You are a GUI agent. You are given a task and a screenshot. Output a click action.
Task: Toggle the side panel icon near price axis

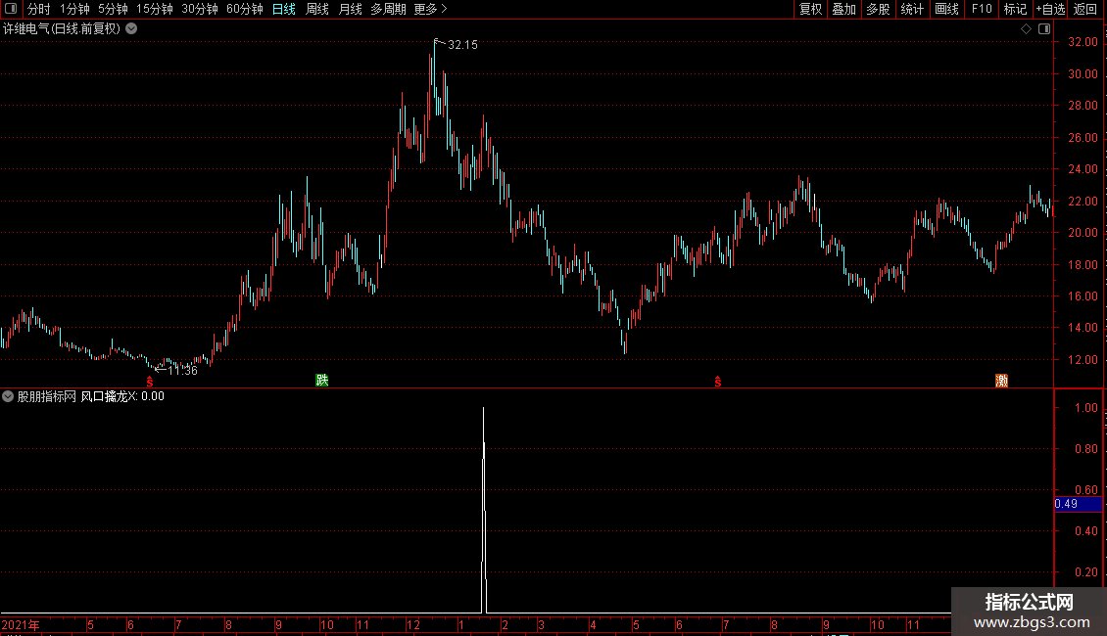(x=1044, y=29)
